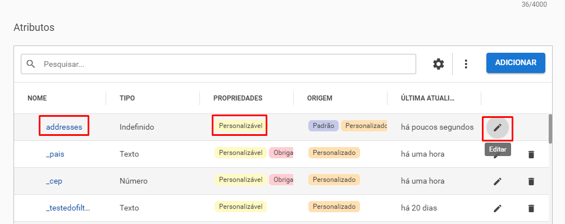The image size is (565, 224).
Task: Edit the _cep attribute row
Action: [x=497, y=181]
